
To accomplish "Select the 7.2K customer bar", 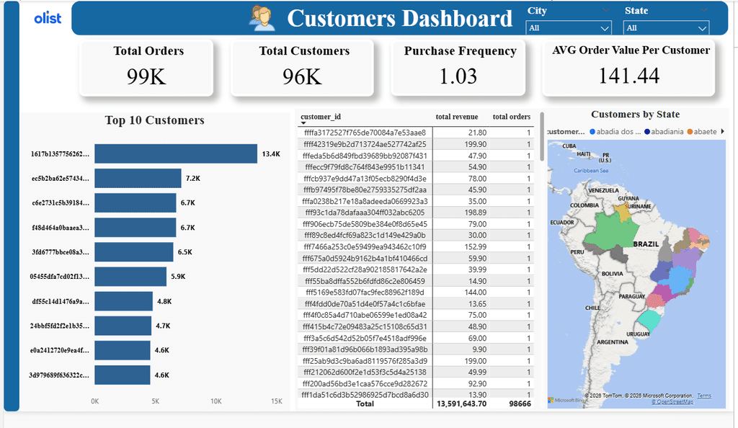I will pyautogui.click(x=138, y=178).
